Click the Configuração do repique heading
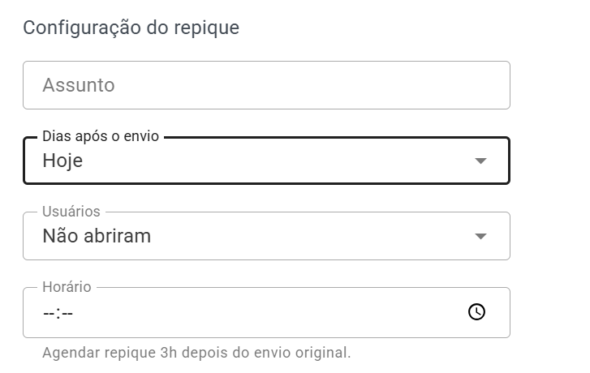This screenshot has height=373, width=590. coord(131,28)
